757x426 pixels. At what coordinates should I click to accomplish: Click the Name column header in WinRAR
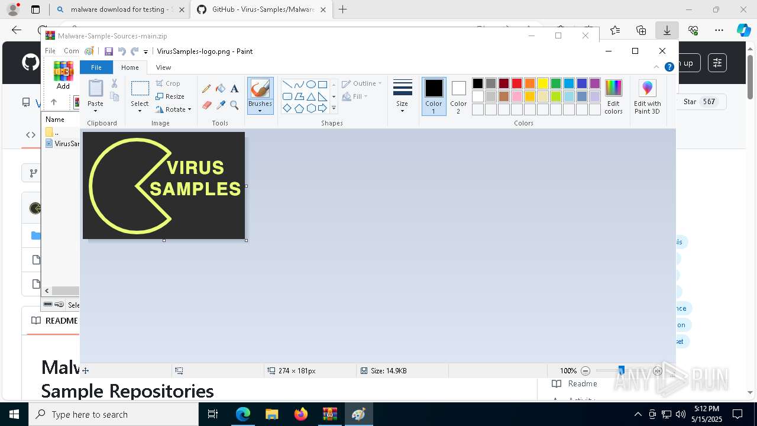tap(55, 120)
